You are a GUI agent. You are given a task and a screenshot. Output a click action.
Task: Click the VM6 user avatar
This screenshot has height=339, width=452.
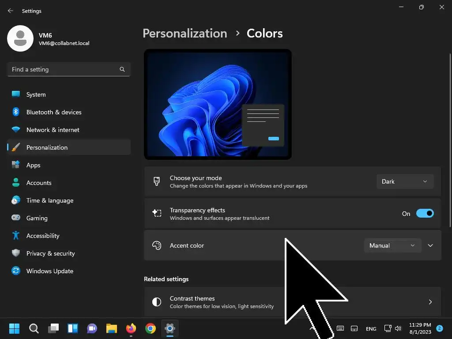tap(20, 38)
